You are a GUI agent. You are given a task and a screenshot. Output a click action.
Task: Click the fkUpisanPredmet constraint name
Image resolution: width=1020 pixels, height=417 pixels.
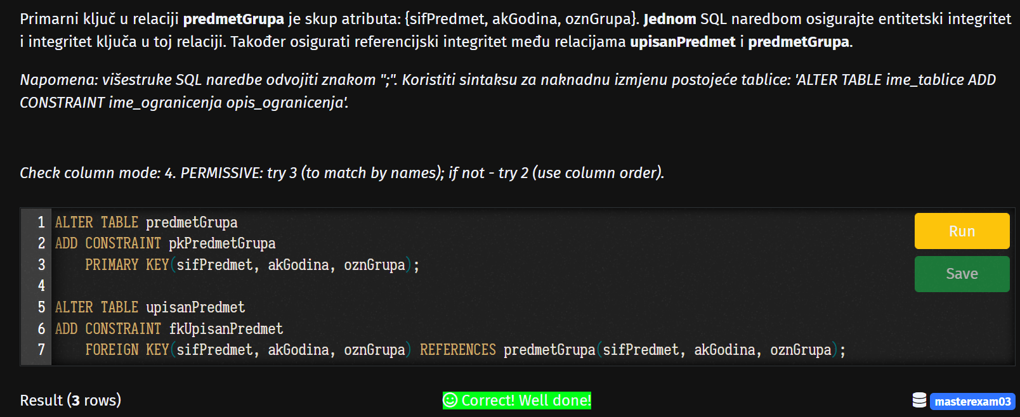(x=226, y=329)
